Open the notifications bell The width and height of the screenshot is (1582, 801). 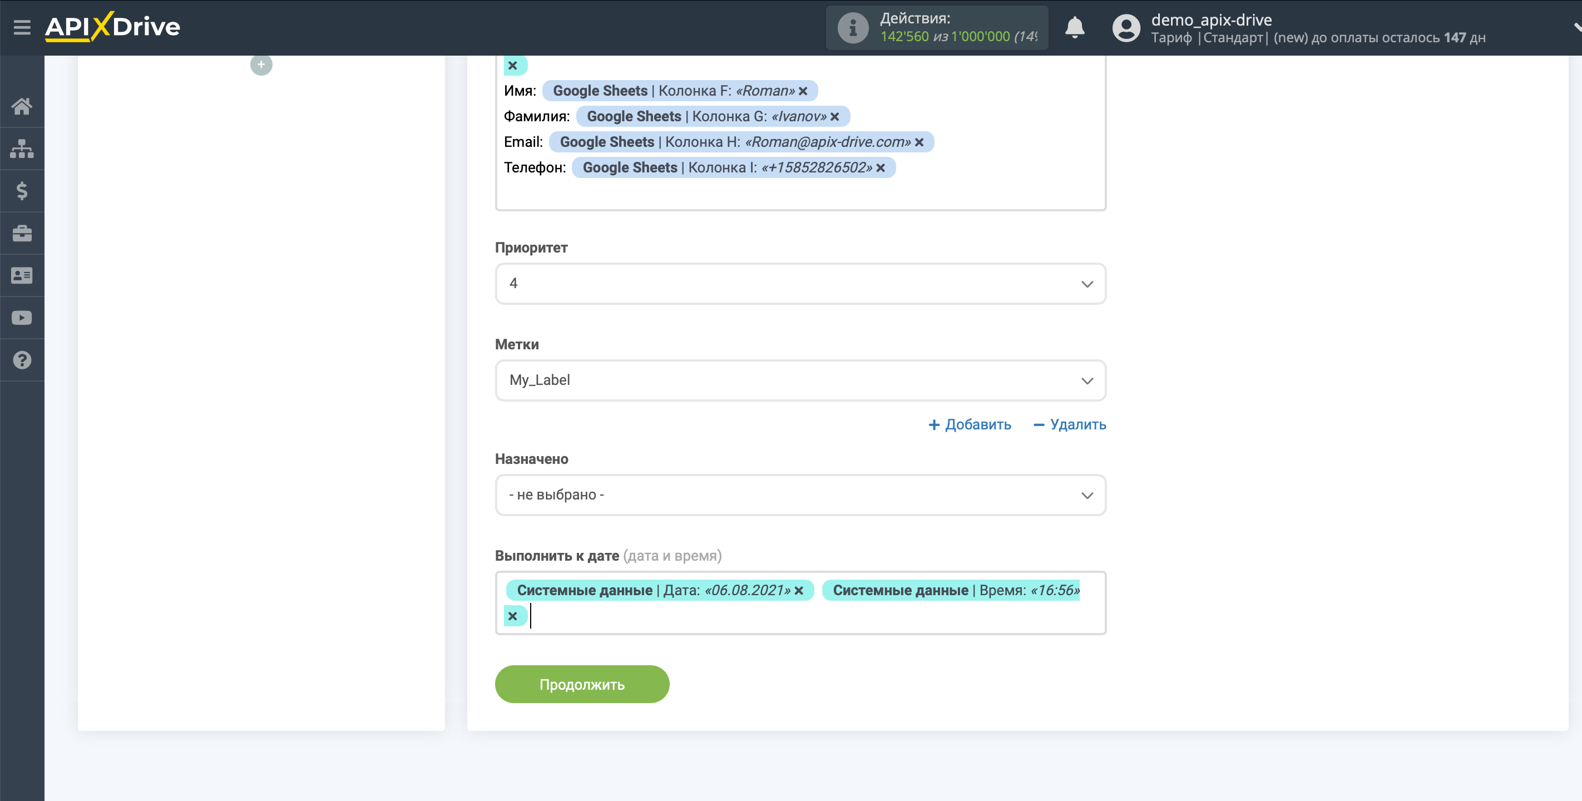1074,28
